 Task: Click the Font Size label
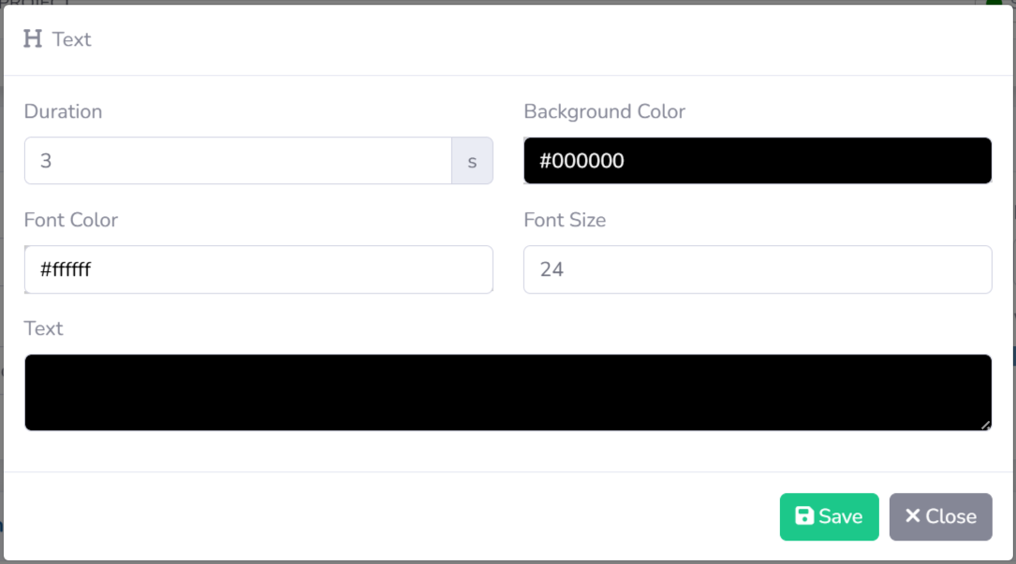[565, 220]
